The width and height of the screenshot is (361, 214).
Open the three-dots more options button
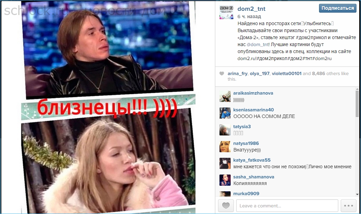(348, 206)
